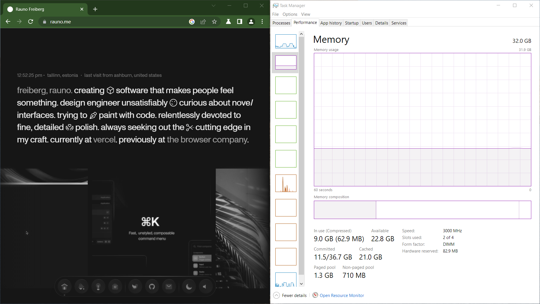Open the browser tab search dropdown

click(214, 5)
